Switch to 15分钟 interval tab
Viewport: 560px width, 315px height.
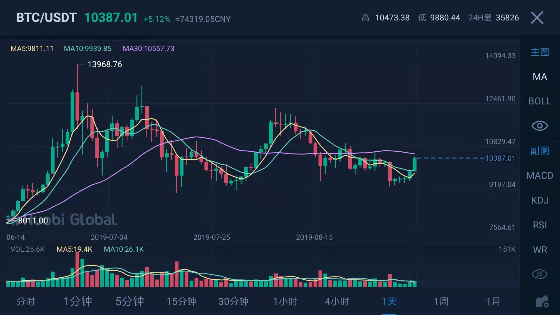(181, 302)
